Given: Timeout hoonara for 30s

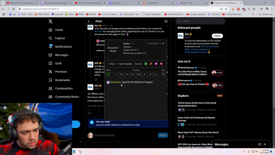Looking at the screenshot, I should tap(122, 74).
